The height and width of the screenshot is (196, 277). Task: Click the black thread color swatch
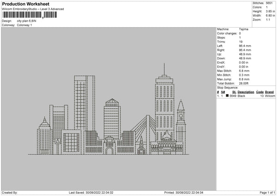click(x=227, y=96)
